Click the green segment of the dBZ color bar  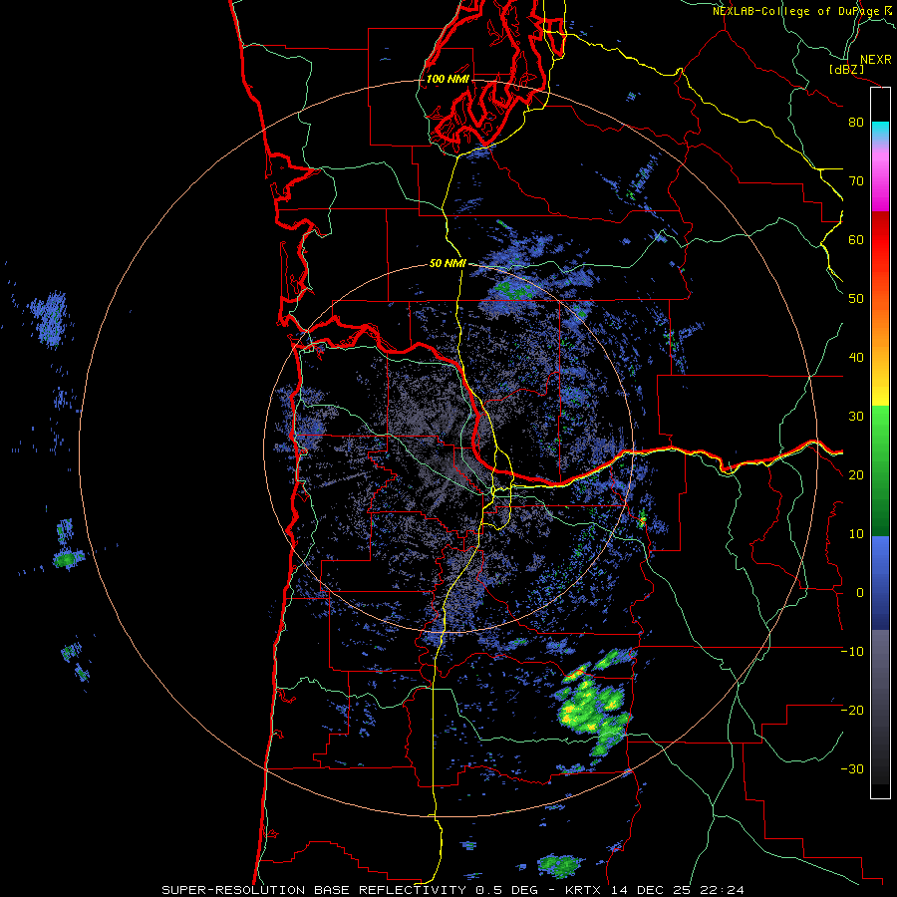[880, 470]
